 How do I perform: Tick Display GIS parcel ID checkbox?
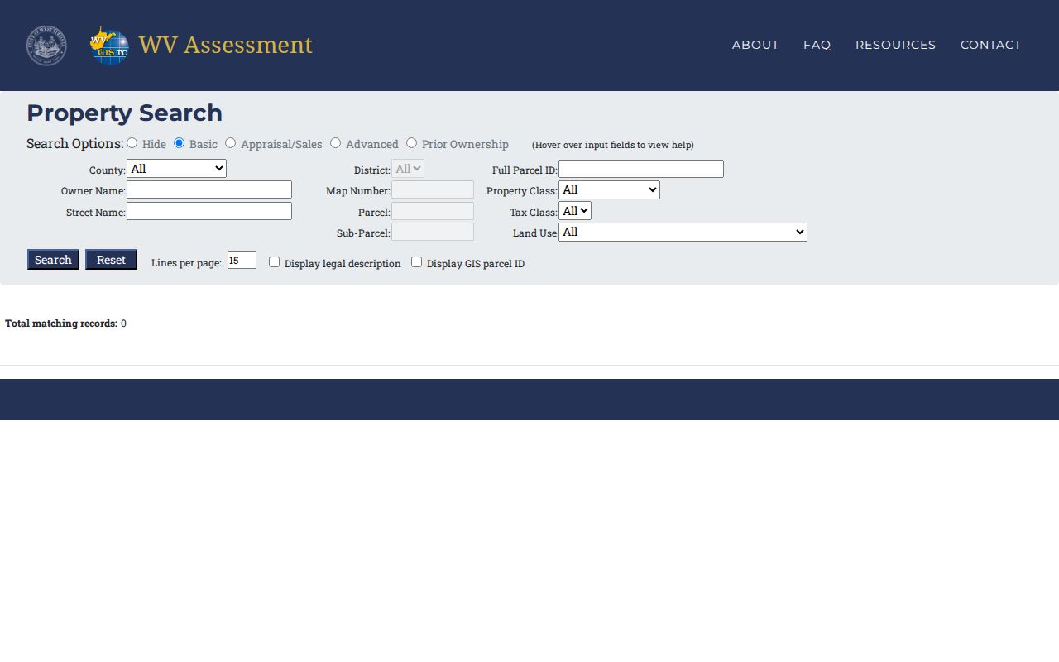pos(417,262)
